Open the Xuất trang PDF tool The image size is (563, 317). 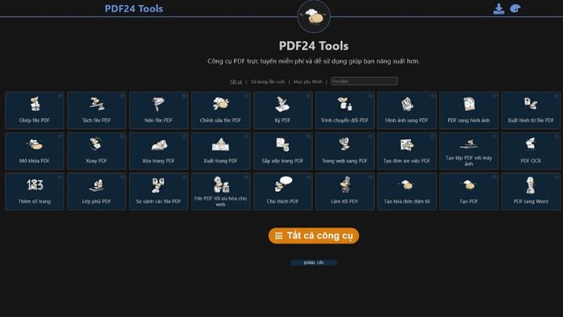coord(221,150)
